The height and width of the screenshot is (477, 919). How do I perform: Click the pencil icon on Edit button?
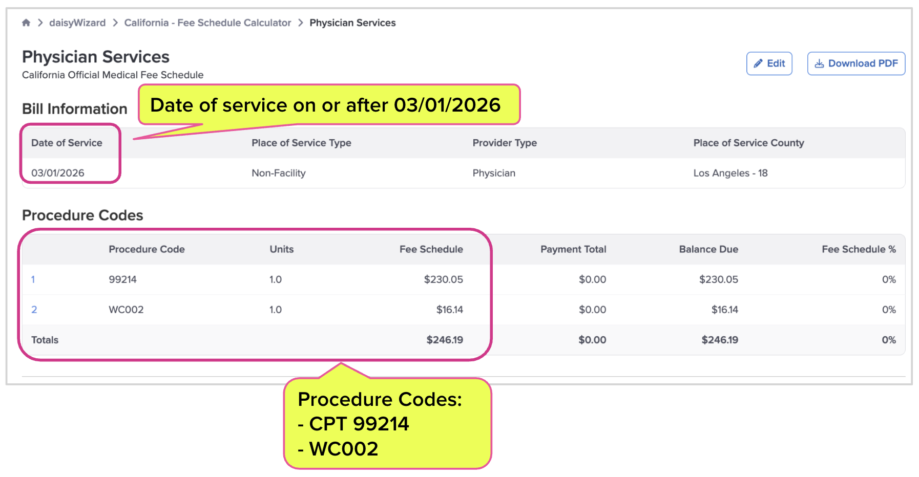click(758, 63)
